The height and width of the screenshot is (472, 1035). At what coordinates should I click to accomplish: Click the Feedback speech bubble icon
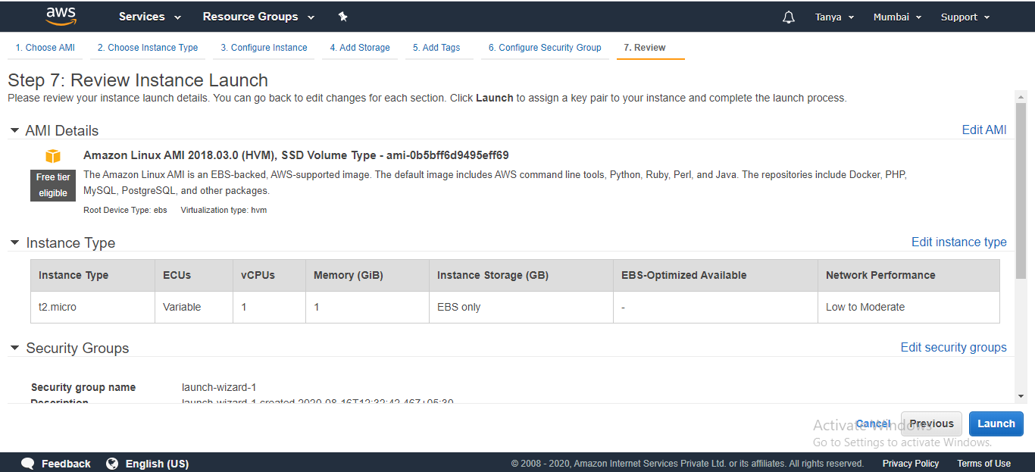[x=28, y=464]
